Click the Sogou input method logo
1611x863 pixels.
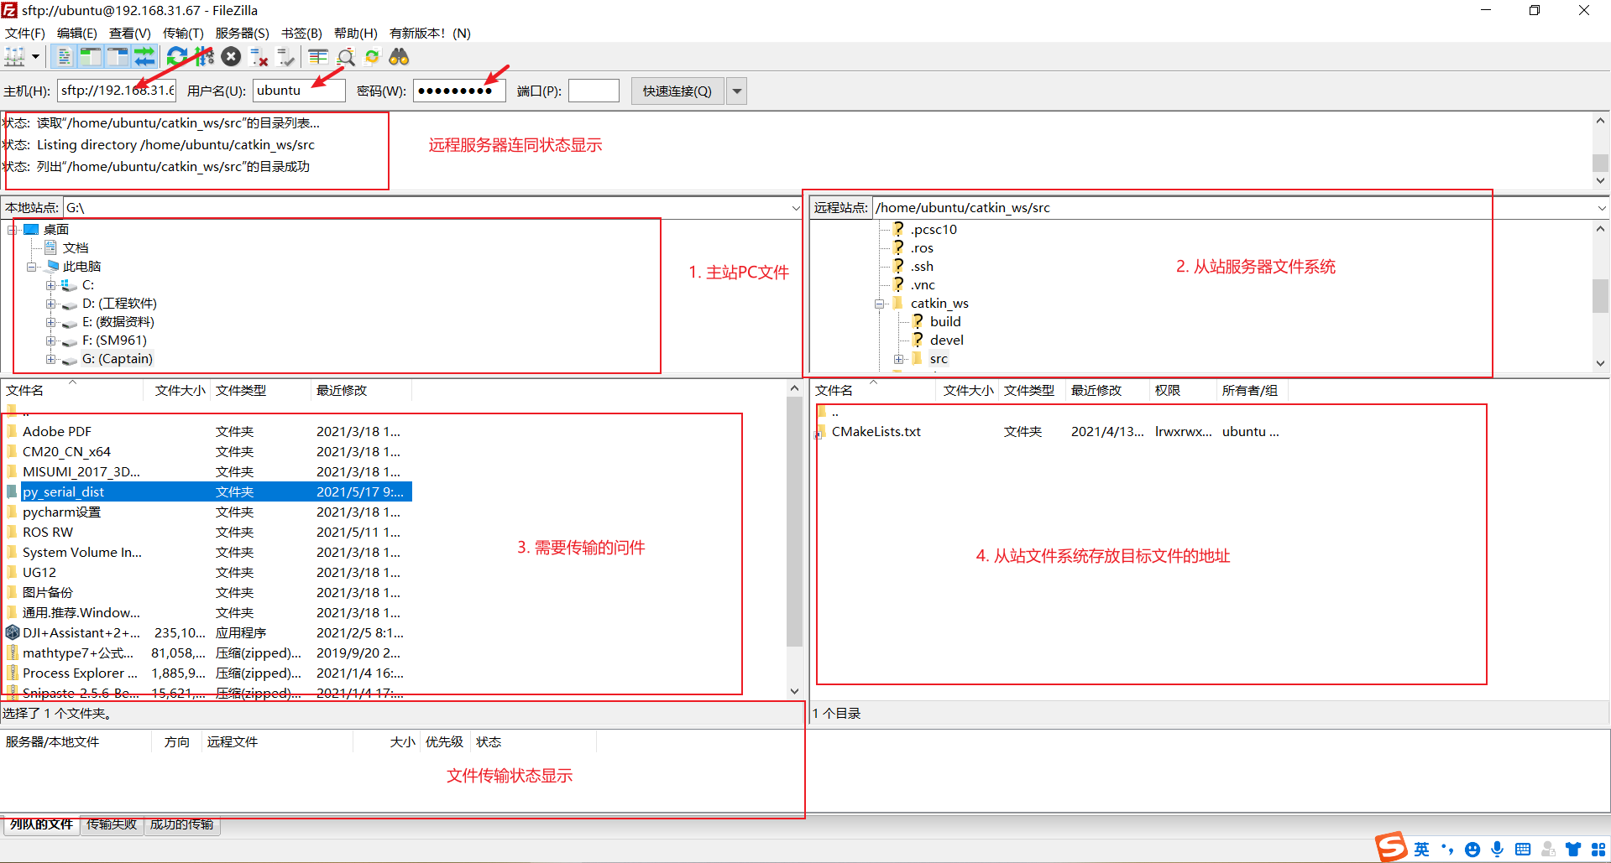1390,848
